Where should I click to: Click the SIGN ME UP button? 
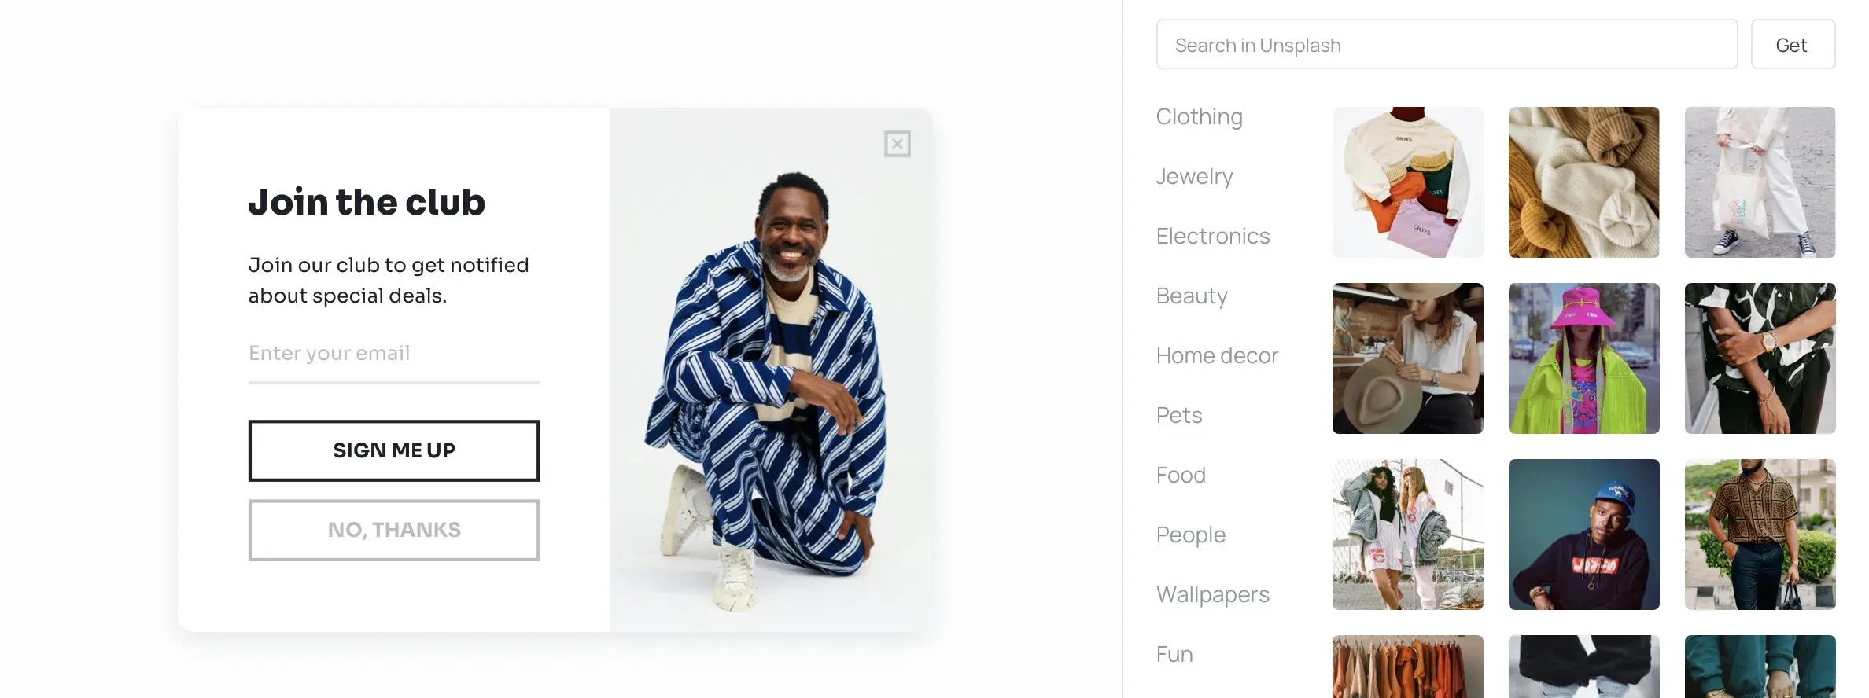coord(394,450)
